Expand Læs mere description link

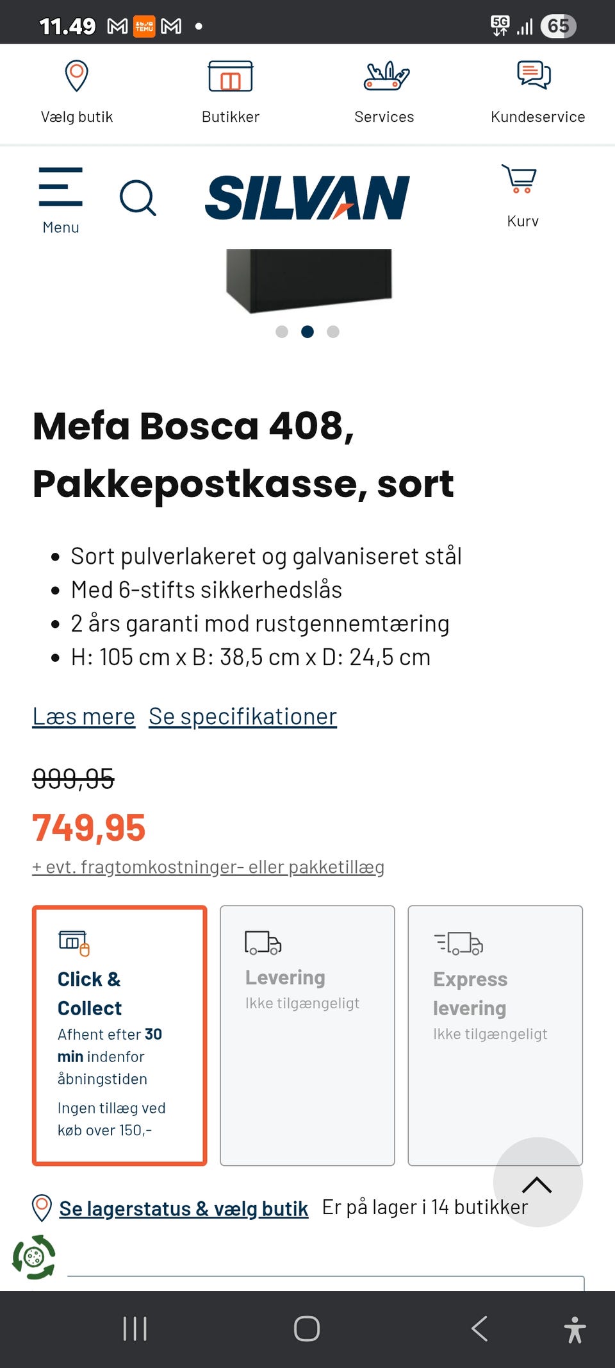click(83, 716)
